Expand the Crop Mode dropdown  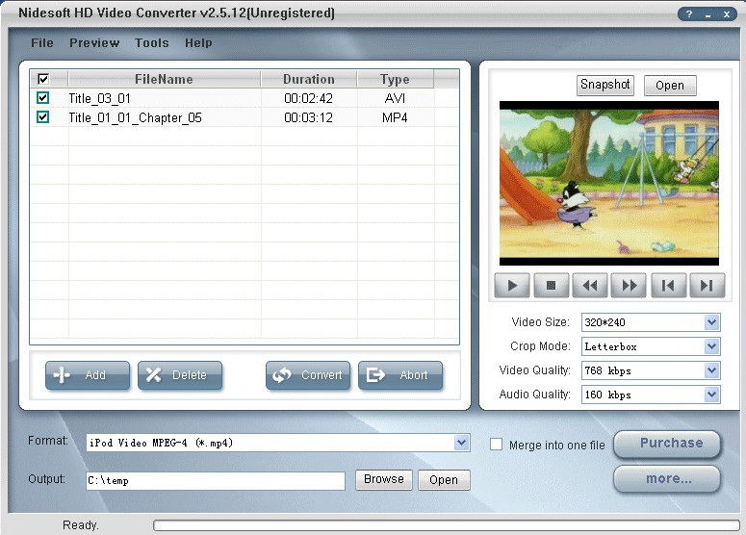coord(711,346)
